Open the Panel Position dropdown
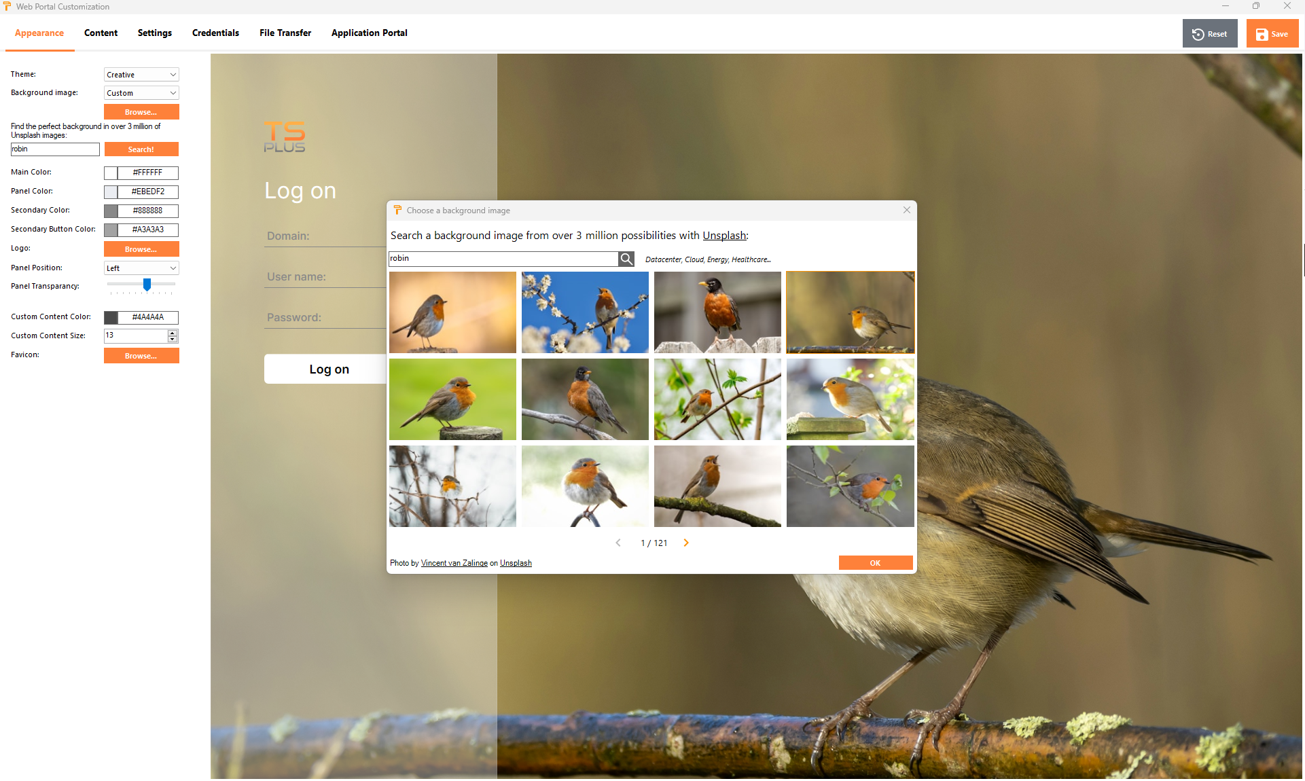This screenshot has height=781, width=1305. (141, 268)
